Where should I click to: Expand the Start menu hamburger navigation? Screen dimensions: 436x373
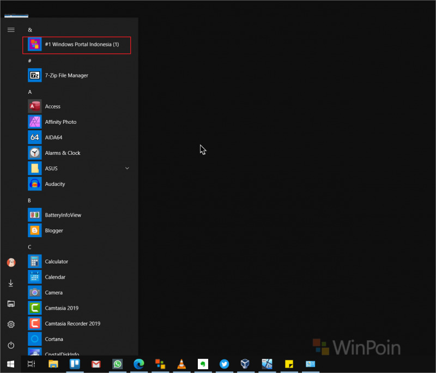coord(11,30)
